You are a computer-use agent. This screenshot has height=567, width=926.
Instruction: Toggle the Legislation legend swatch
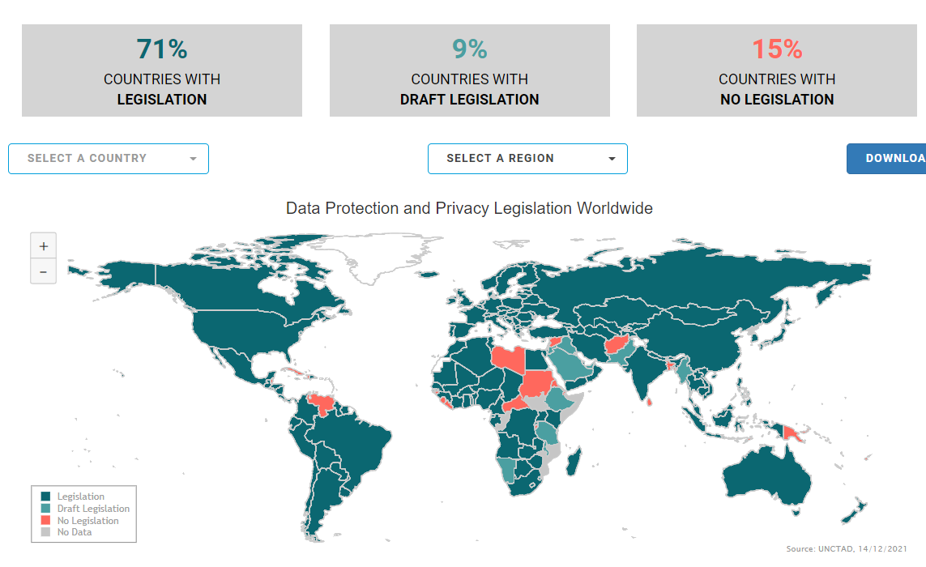45,497
